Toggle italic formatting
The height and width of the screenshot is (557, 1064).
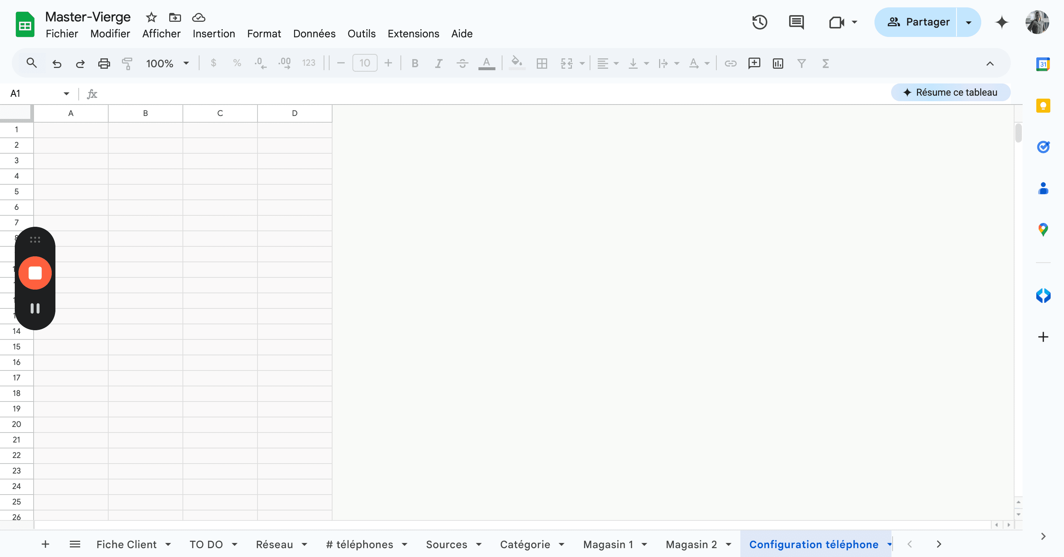click(439, 63)
